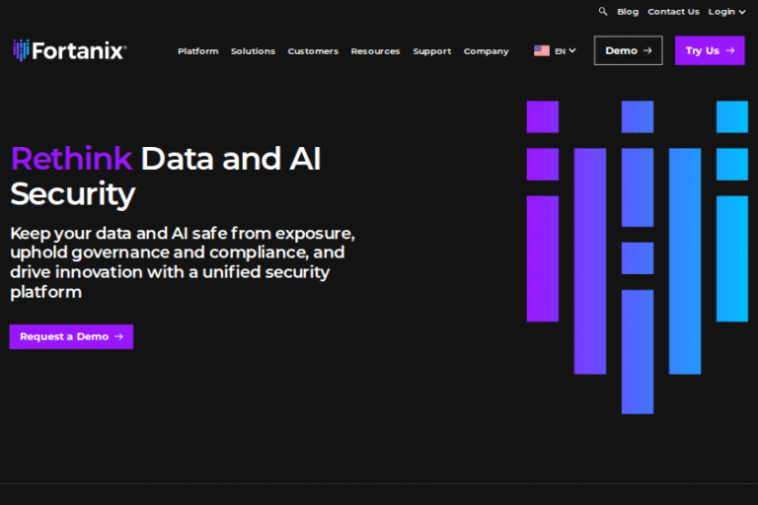Click the Demo button in header
This screenshot has height=505, width=758.
click(628, 50)
